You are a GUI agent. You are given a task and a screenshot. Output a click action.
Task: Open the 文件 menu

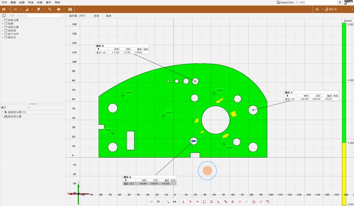(x=4, y=2)
